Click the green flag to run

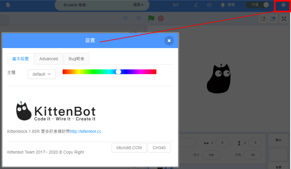coord(151,18)
